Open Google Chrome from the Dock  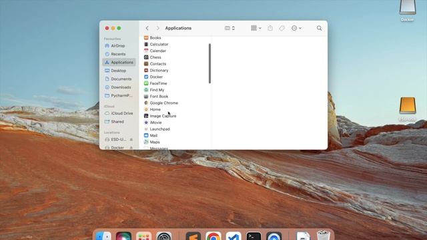pyautogui.click(x=213, y=236)
